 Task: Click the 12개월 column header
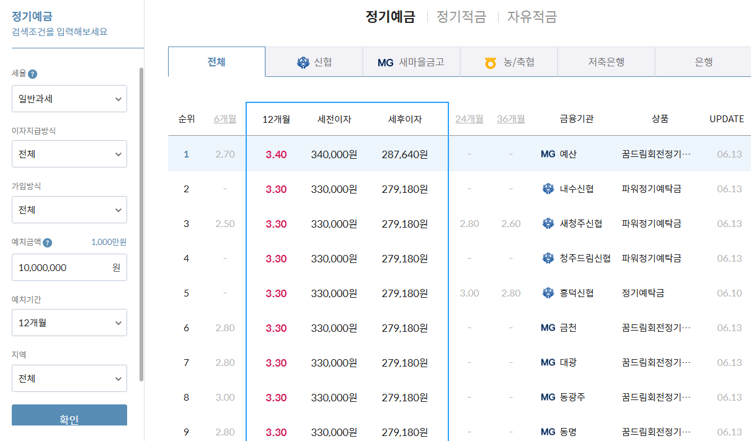(x=276, y=119)
